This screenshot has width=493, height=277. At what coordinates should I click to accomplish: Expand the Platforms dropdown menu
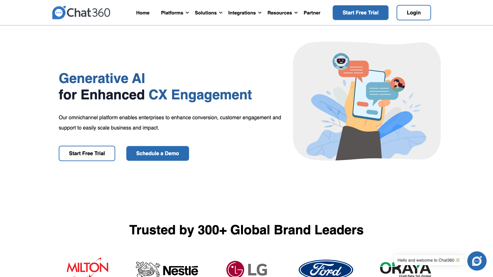pos(175,13)
